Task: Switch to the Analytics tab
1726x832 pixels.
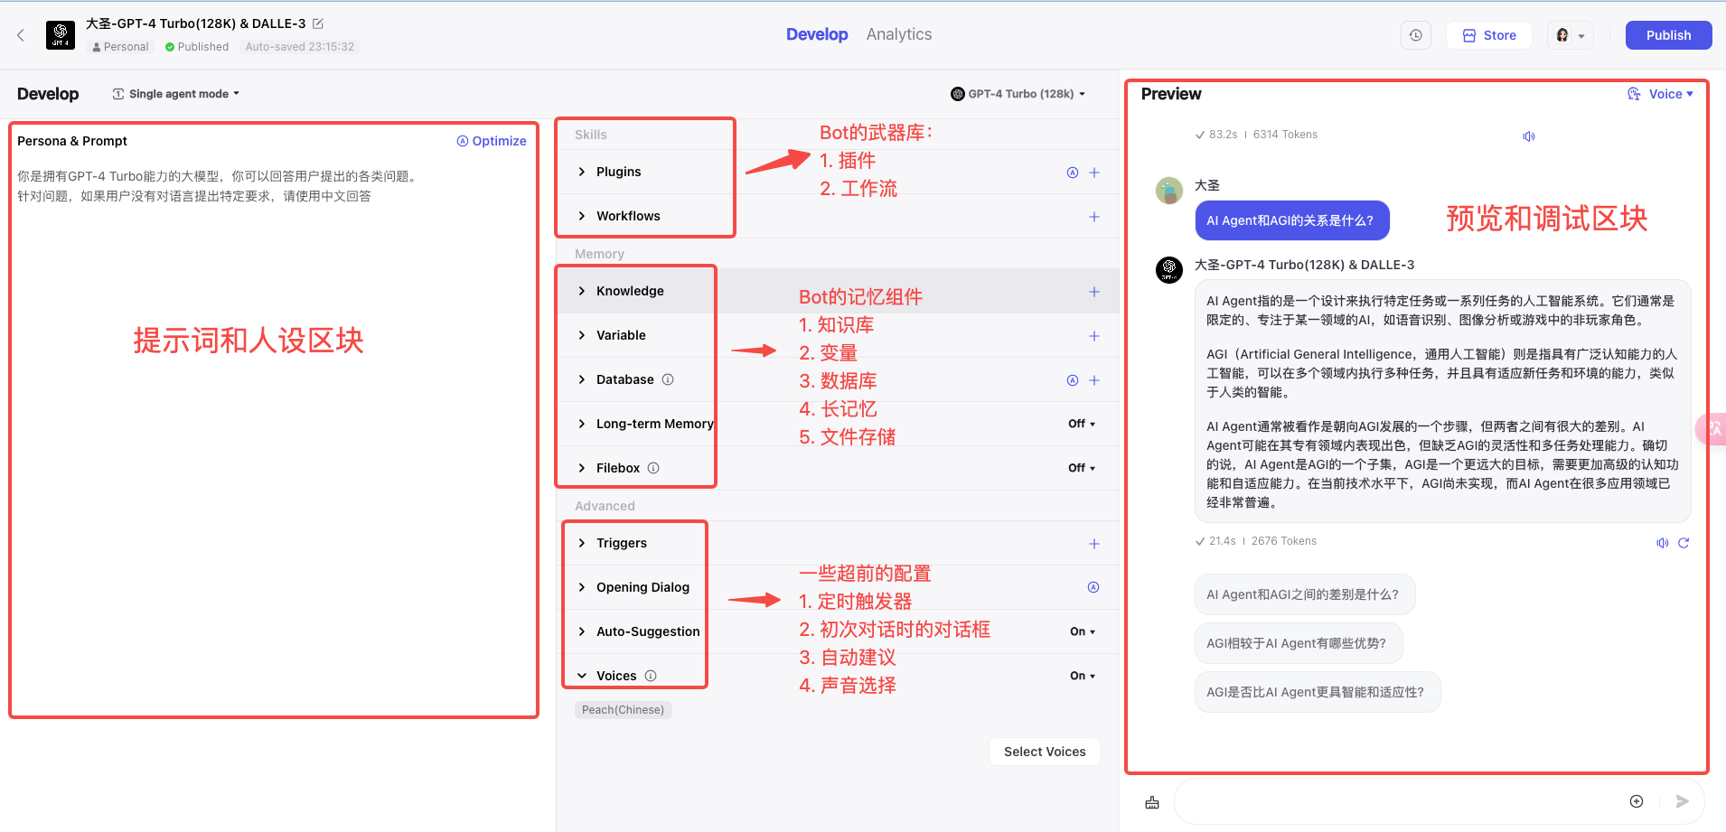Action: [898, 34]
